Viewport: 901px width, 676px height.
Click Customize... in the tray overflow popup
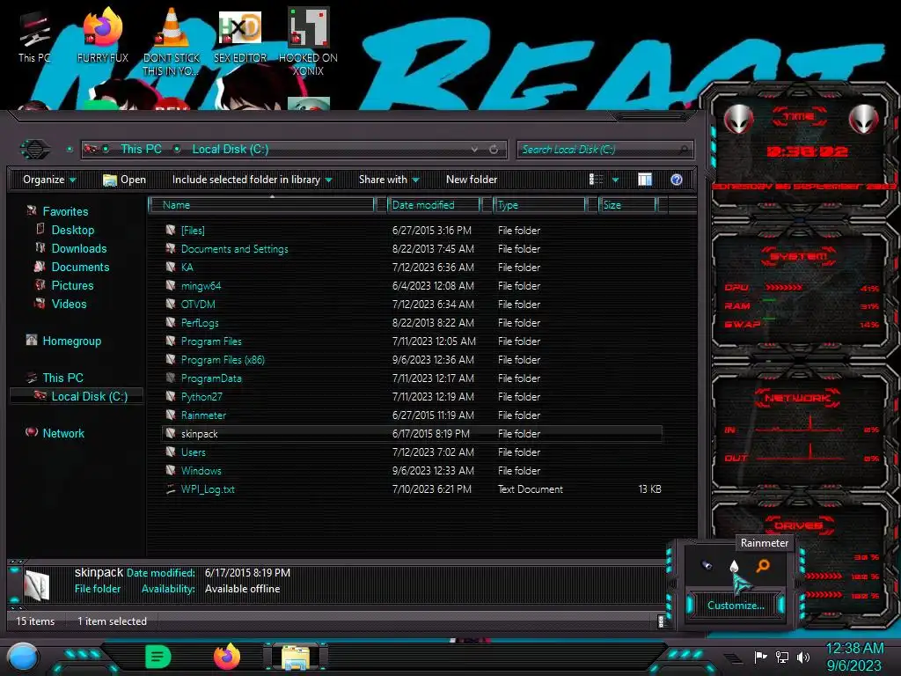click(736, 606)
